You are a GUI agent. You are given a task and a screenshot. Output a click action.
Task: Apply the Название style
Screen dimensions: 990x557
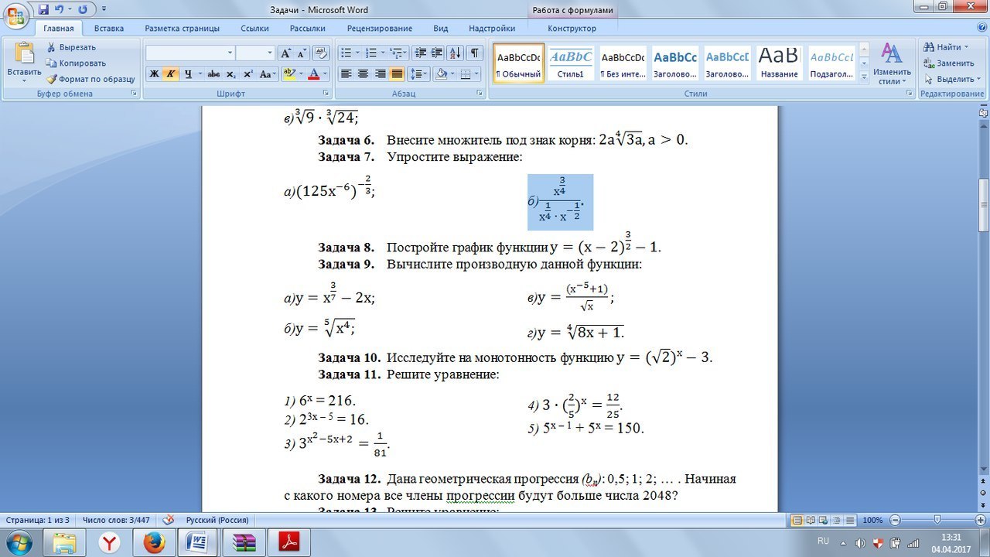pos(779,63)
